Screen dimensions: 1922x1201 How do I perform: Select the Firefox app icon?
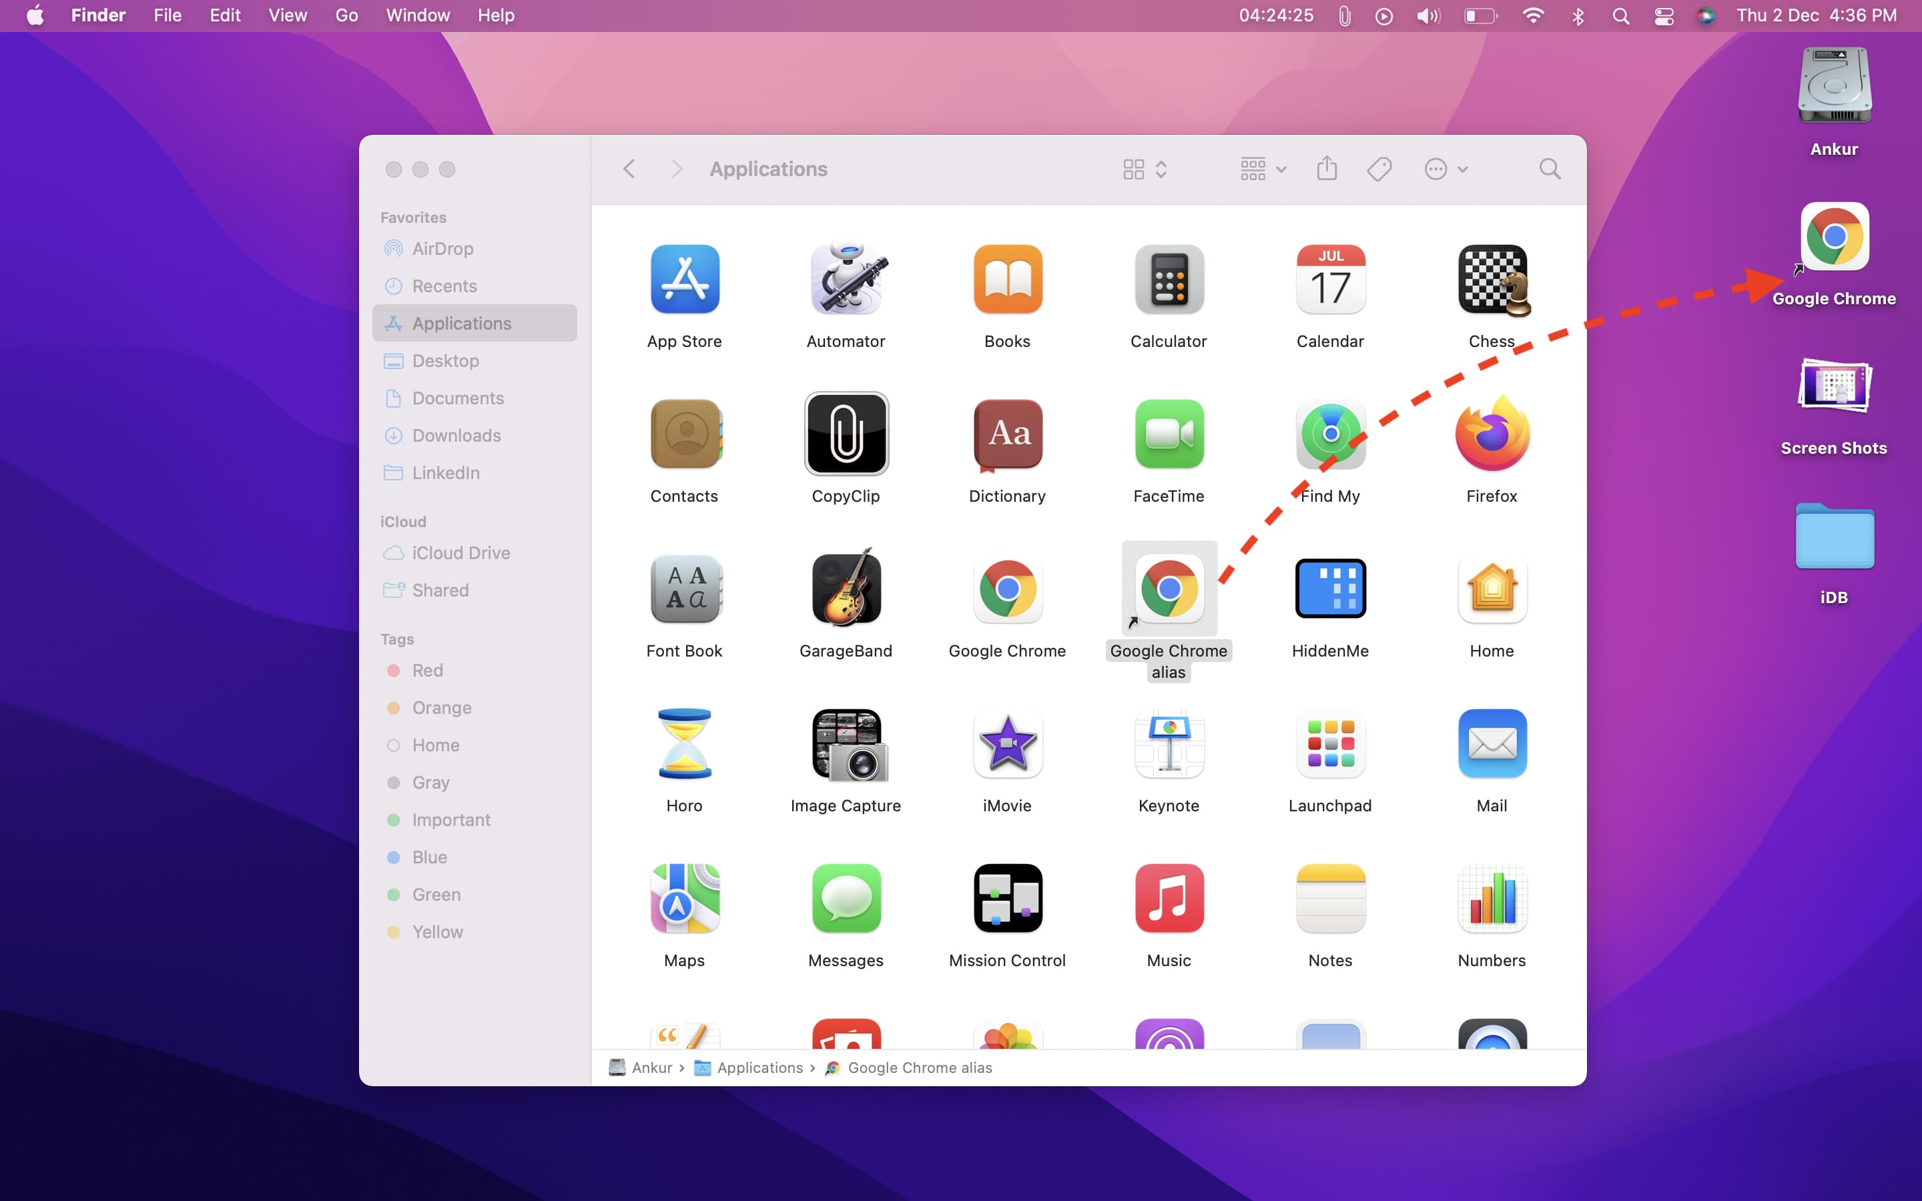click(1492, 434)
